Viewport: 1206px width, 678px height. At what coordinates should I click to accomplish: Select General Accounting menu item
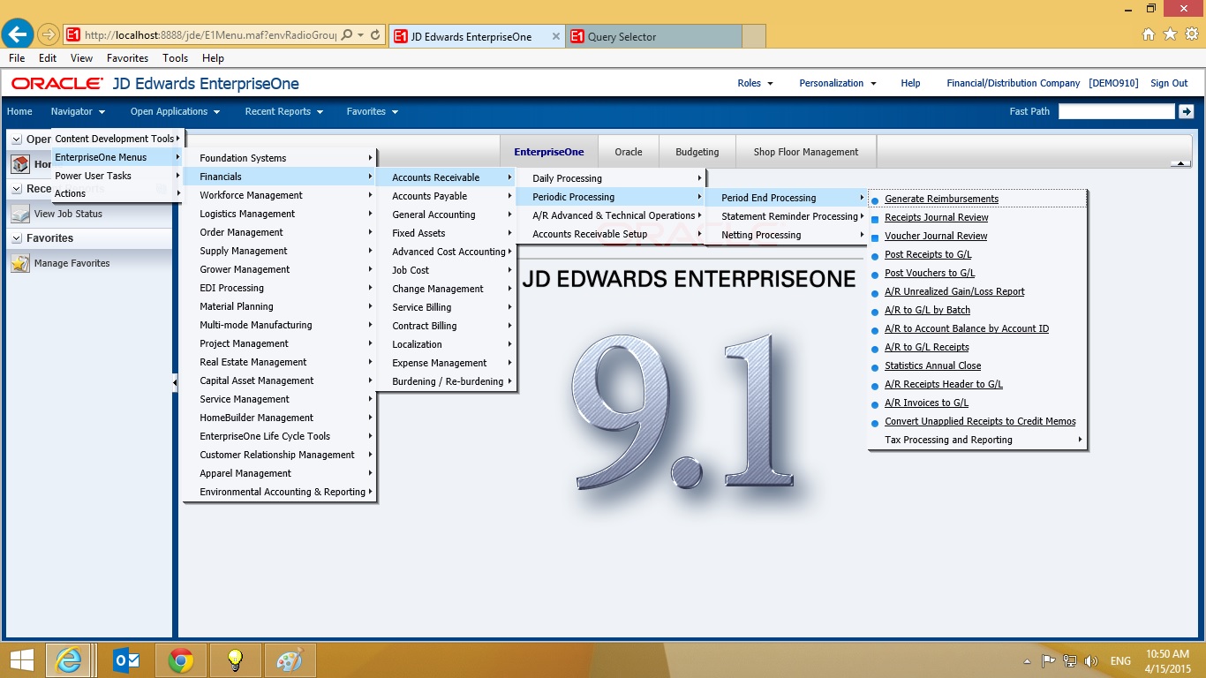448,215
